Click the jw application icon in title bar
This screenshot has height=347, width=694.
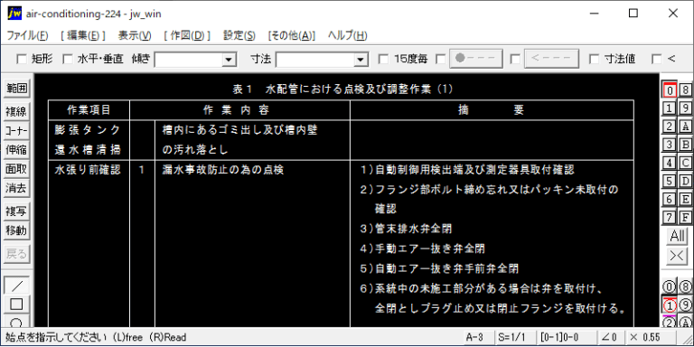[x=14, y=14]
